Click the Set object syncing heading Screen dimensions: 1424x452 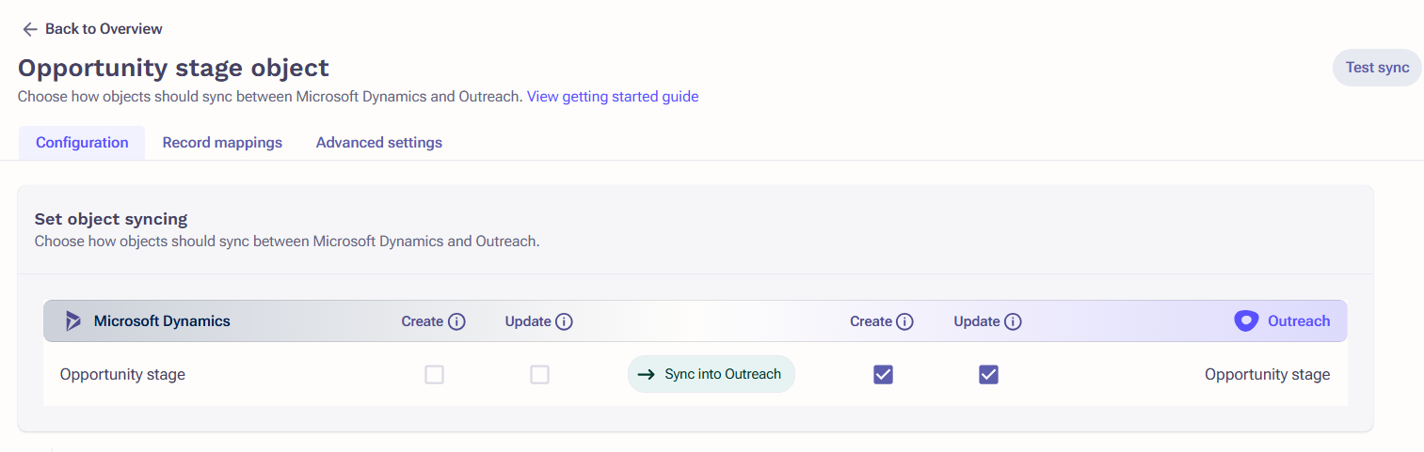point(111,219)
